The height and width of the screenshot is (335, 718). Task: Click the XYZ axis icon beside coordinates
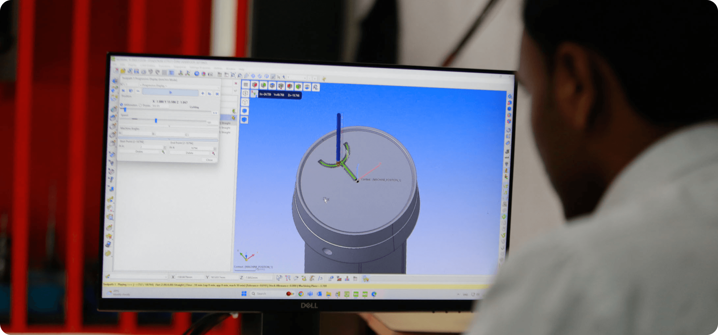254,94
